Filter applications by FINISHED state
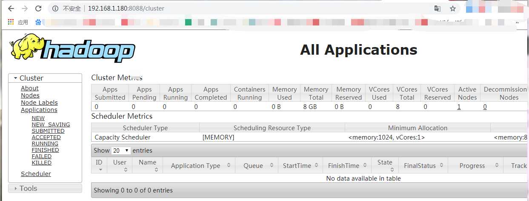This screenshot has width=529, height=201. tap(45, 150)
